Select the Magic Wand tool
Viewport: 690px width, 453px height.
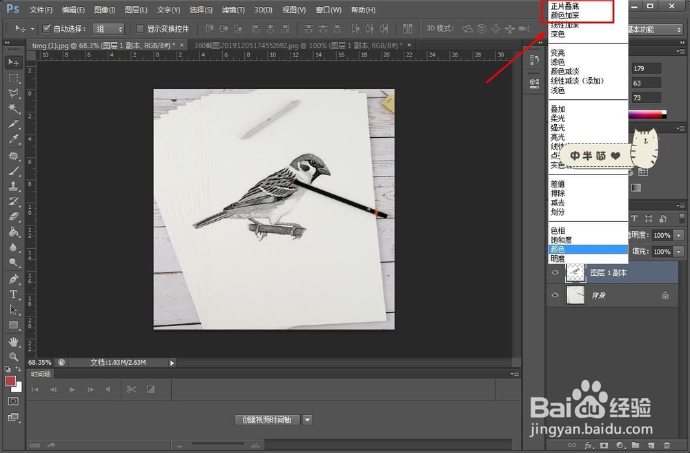click(x=13, y=108)
